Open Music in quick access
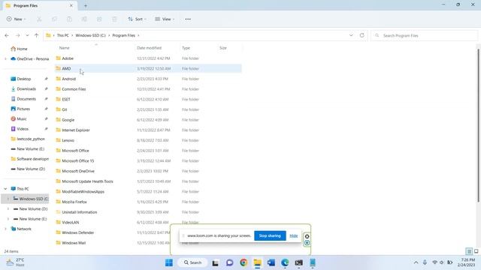Image resolution: width=481 pixels, height=270 pixels. click(22, 118)
